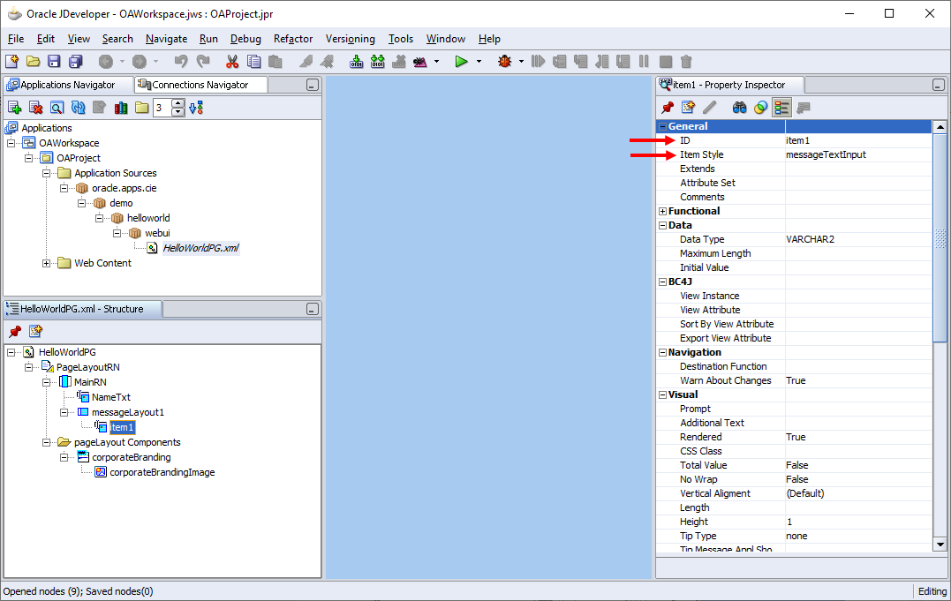This screenshot has width=951, height=601.
Task: Select the Applications Navigator tab
Action: point(67,85)
